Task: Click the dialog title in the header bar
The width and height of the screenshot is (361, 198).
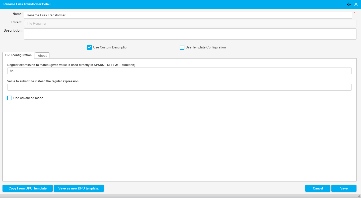Action: coord(27,4)
